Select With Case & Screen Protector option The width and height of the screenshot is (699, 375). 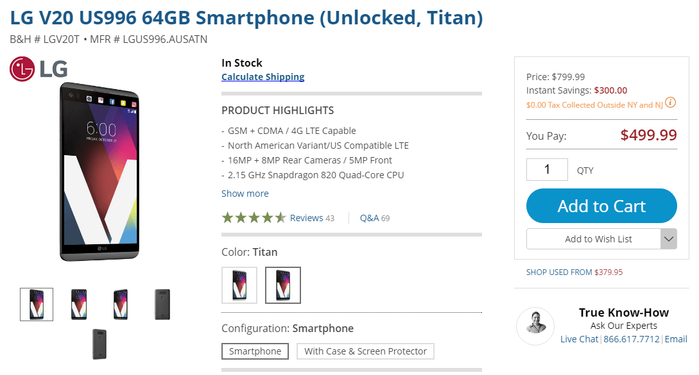[x=365, y=351]
